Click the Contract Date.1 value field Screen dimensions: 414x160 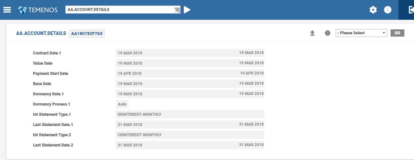190,53
